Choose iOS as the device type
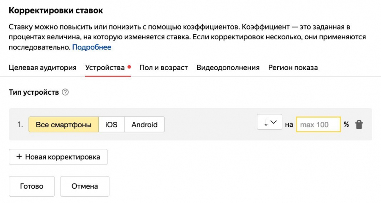This screenshot has height=203, width=381. [x=111, y=124]
